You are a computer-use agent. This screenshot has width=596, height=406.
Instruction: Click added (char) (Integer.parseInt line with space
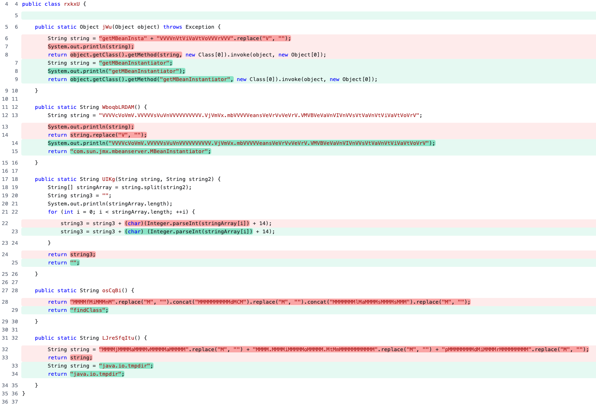pos(168,232)
